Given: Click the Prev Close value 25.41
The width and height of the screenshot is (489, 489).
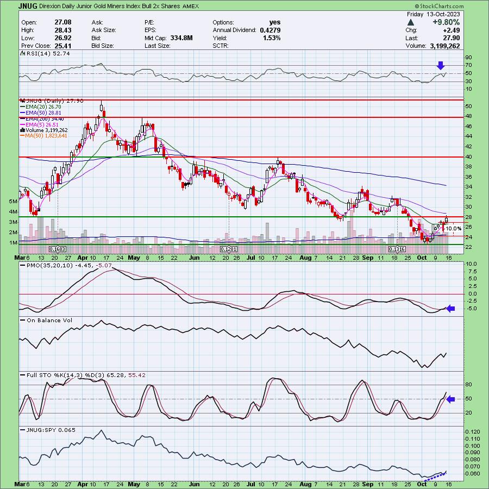Looking at the screenshot, I should click(62, 46).
